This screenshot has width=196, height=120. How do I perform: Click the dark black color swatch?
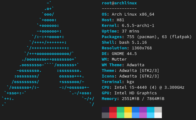tap(106, 110)
